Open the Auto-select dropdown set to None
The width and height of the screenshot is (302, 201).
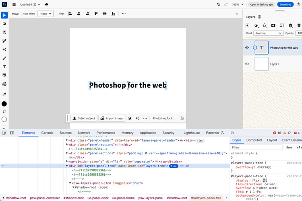[45, 14]
